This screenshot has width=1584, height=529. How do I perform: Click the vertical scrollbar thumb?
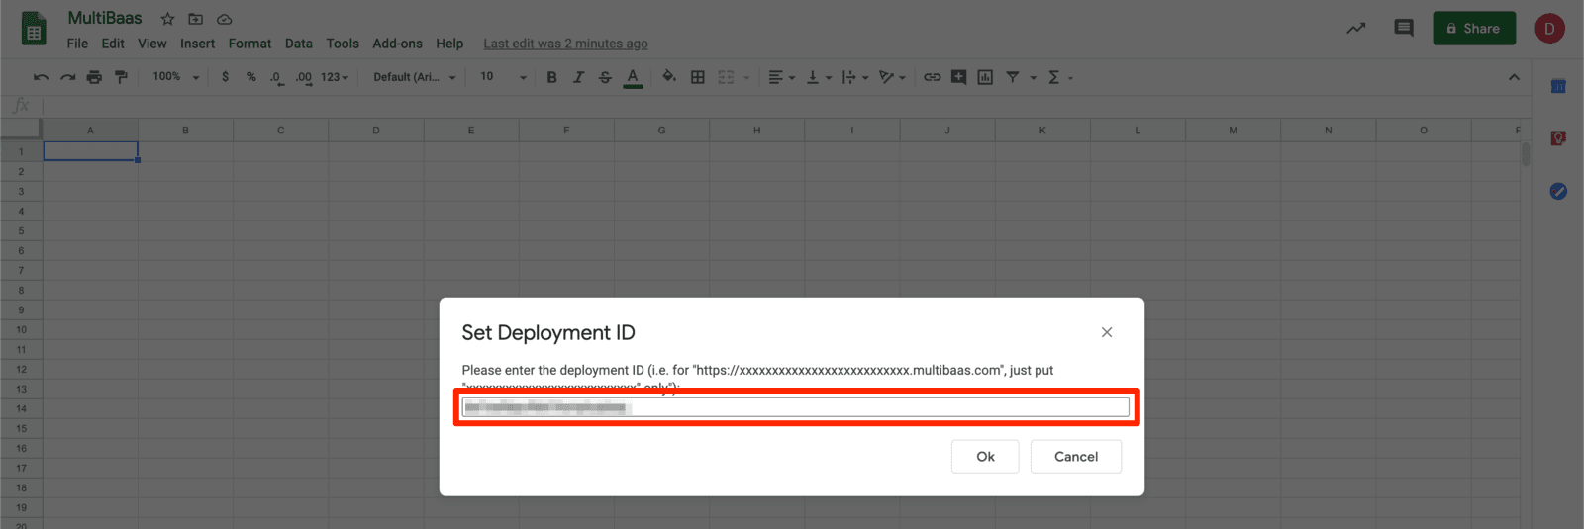(1526, 154)
